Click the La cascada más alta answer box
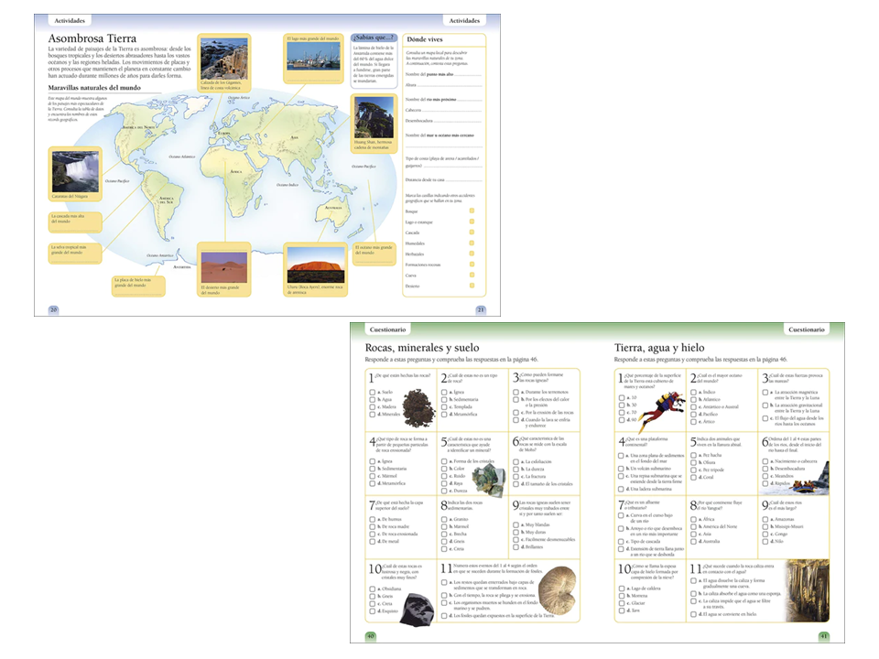879x659 pixels. click(x=75, y=221)
